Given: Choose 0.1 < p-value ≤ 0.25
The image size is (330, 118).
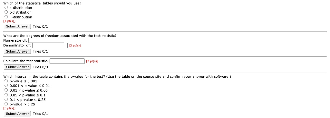Looking at the screenshot, I should [6, 100].
